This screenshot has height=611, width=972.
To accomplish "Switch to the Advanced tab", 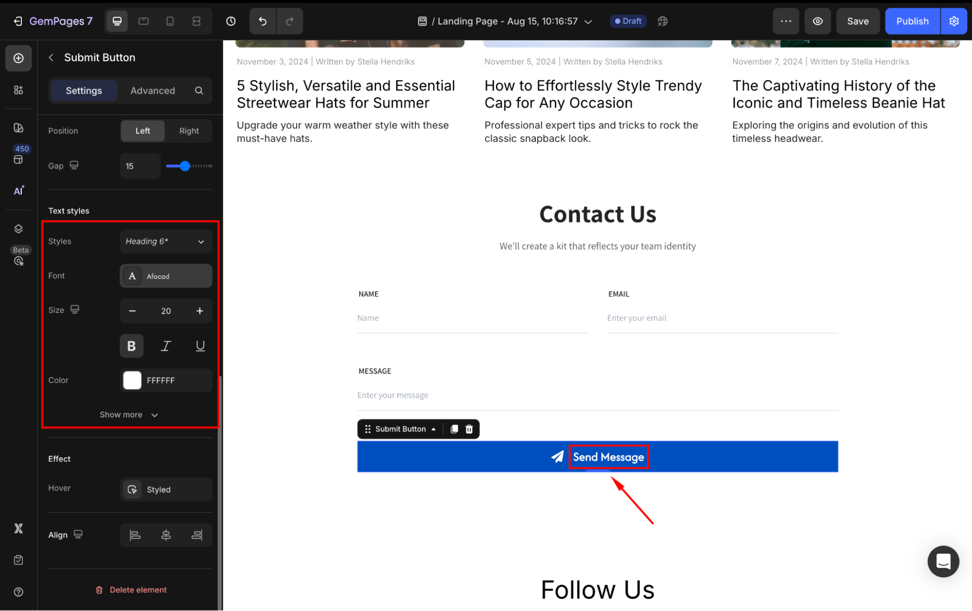I will click(153, 90).
